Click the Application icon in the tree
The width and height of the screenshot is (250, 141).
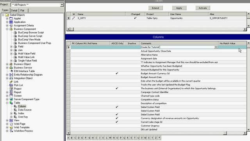point(11,22)
